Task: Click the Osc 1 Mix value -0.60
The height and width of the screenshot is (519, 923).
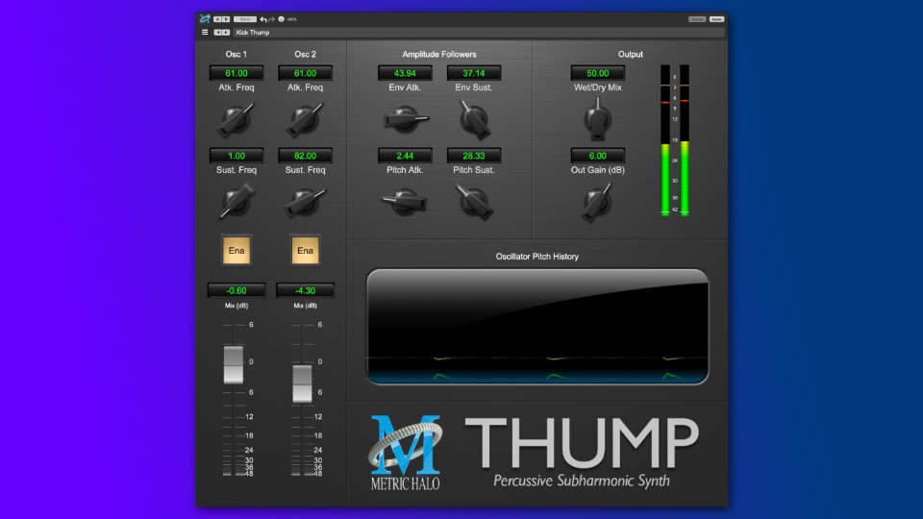Action: [x=237, y=290]
